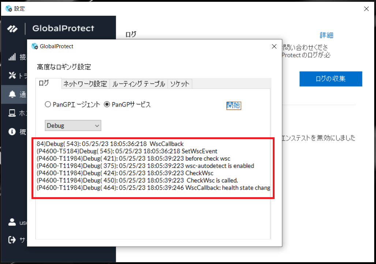Switch to the ソケット tab
This screenshot has width=376, height=264.
coord(180,84)
